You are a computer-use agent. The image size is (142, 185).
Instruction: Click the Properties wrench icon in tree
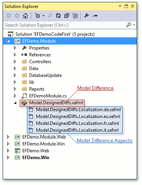coord(24,48)
